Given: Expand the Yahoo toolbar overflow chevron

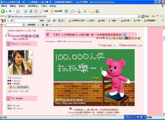Looking at the screenshot, I should pyautogui.click(x=163, y=20).
